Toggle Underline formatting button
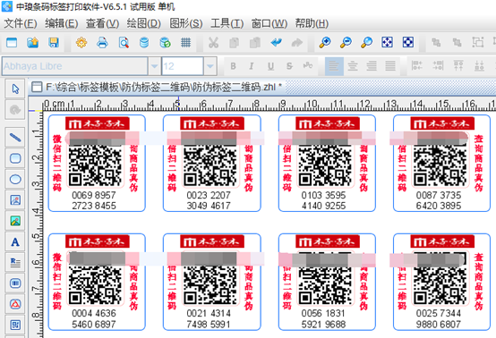Screen dimensions: 496x338 (x=270, y=66)
